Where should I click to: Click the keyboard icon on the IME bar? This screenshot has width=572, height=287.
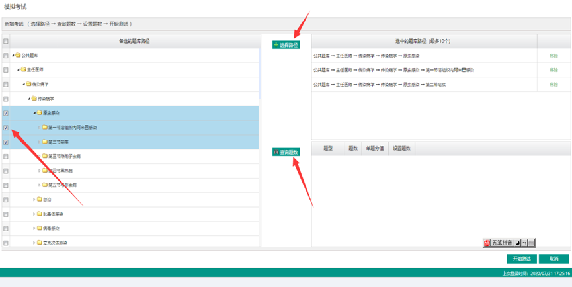[532, 243]
